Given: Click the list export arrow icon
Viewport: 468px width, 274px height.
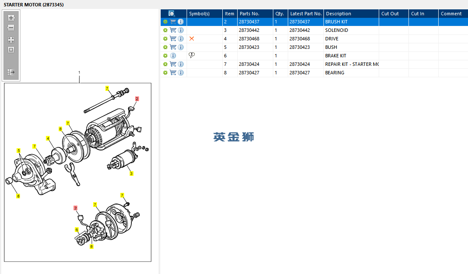Looking at the screenshot, I should click(11, 72).
